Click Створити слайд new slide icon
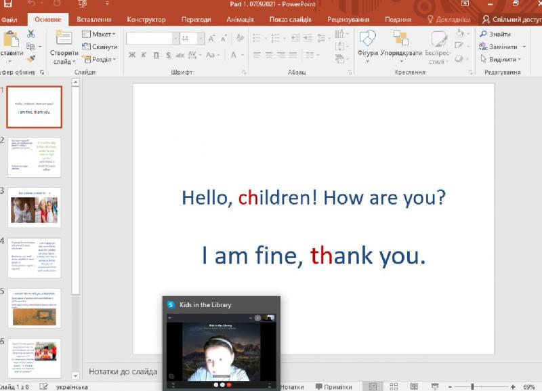The image size is (542, 391). [x=64, y=38]
